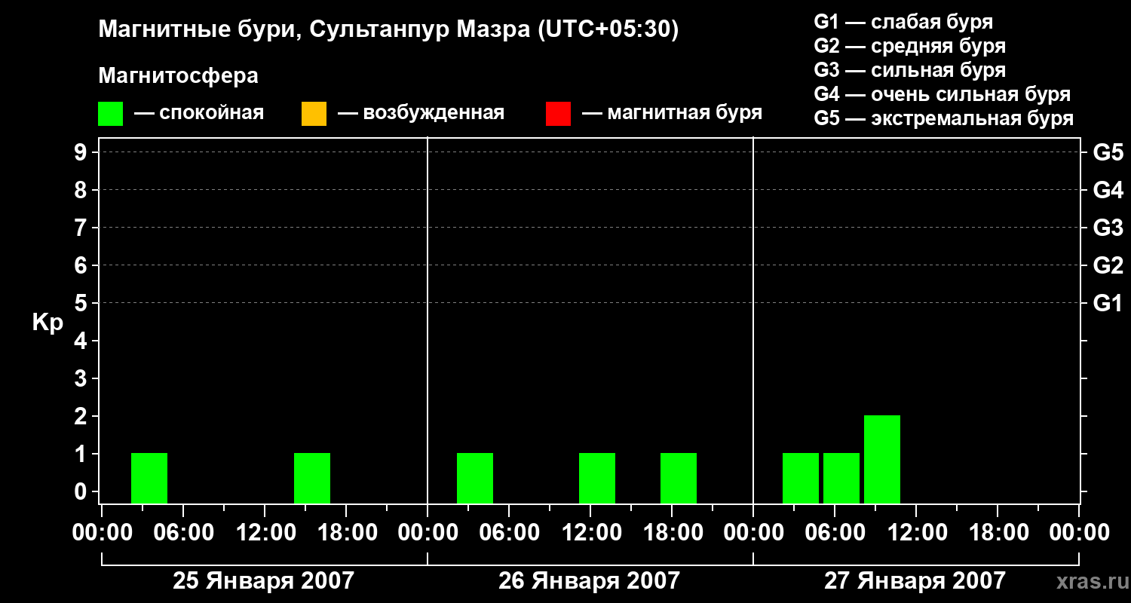Click the 'G4 — очень сильная буря' legend line
Screen dimensions: 1131x603
pyautogui.click(x=942, y=94)
